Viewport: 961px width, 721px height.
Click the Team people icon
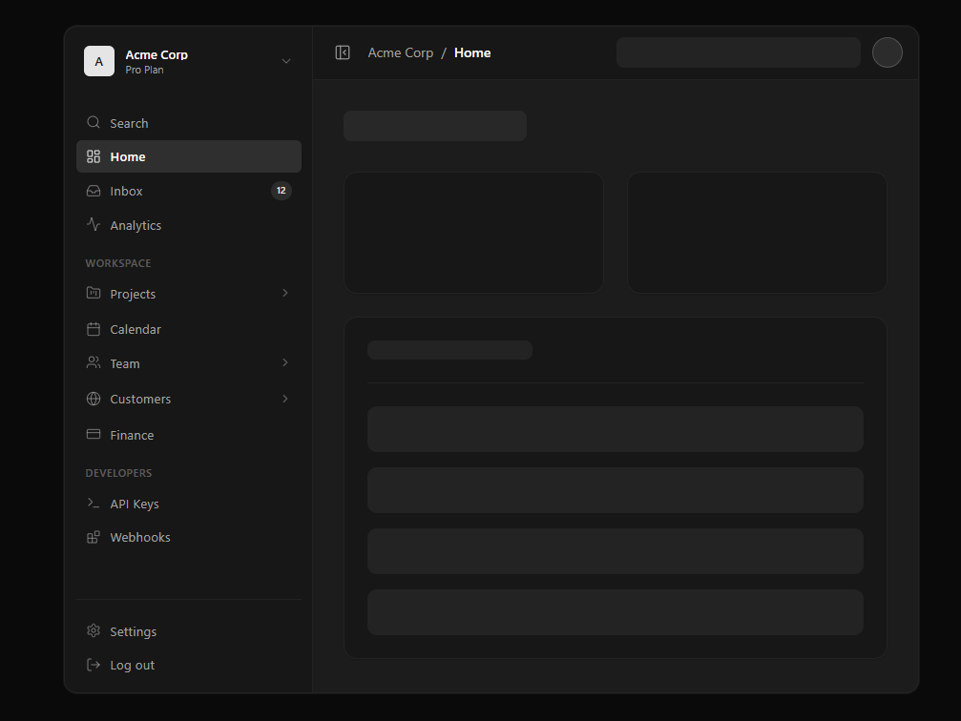click(x=94, y=363)
